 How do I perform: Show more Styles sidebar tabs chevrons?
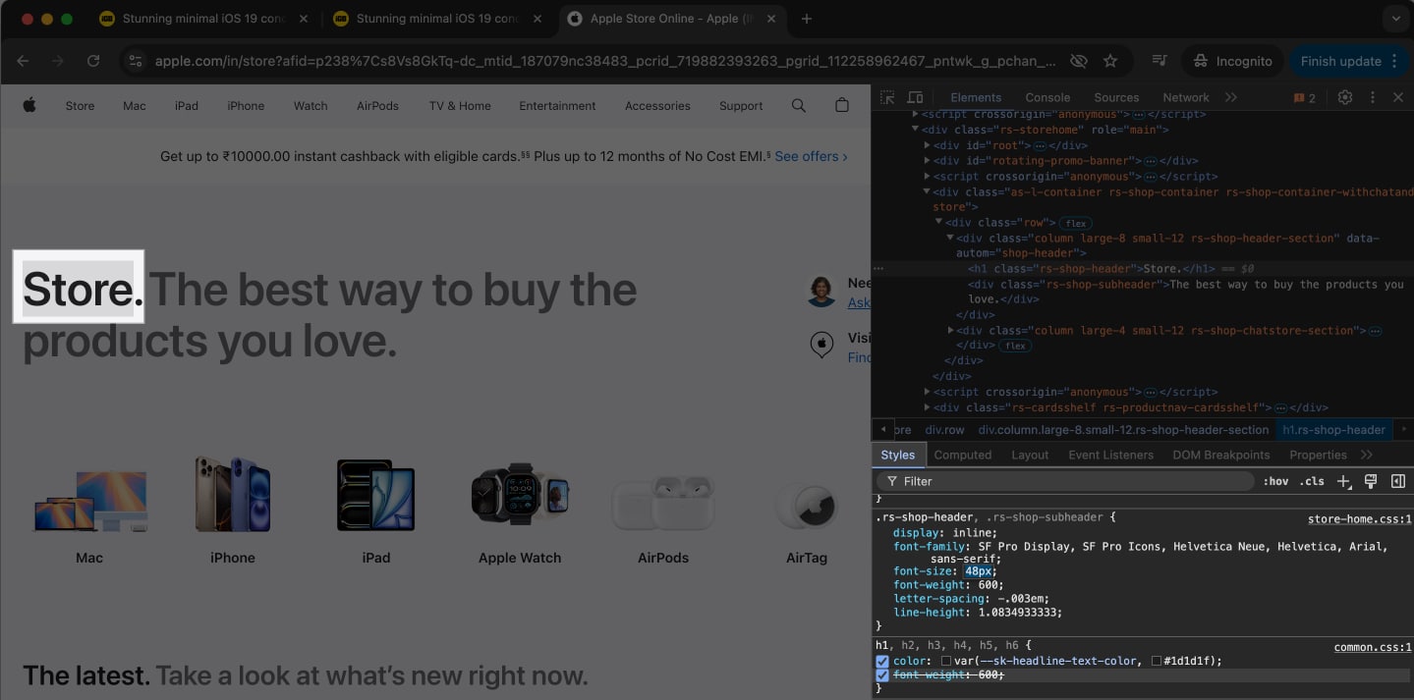click(x=1367, y=455)
